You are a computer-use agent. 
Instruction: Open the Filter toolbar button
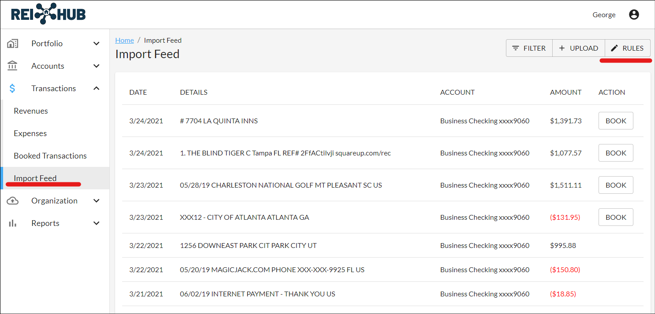coord(529,48)
